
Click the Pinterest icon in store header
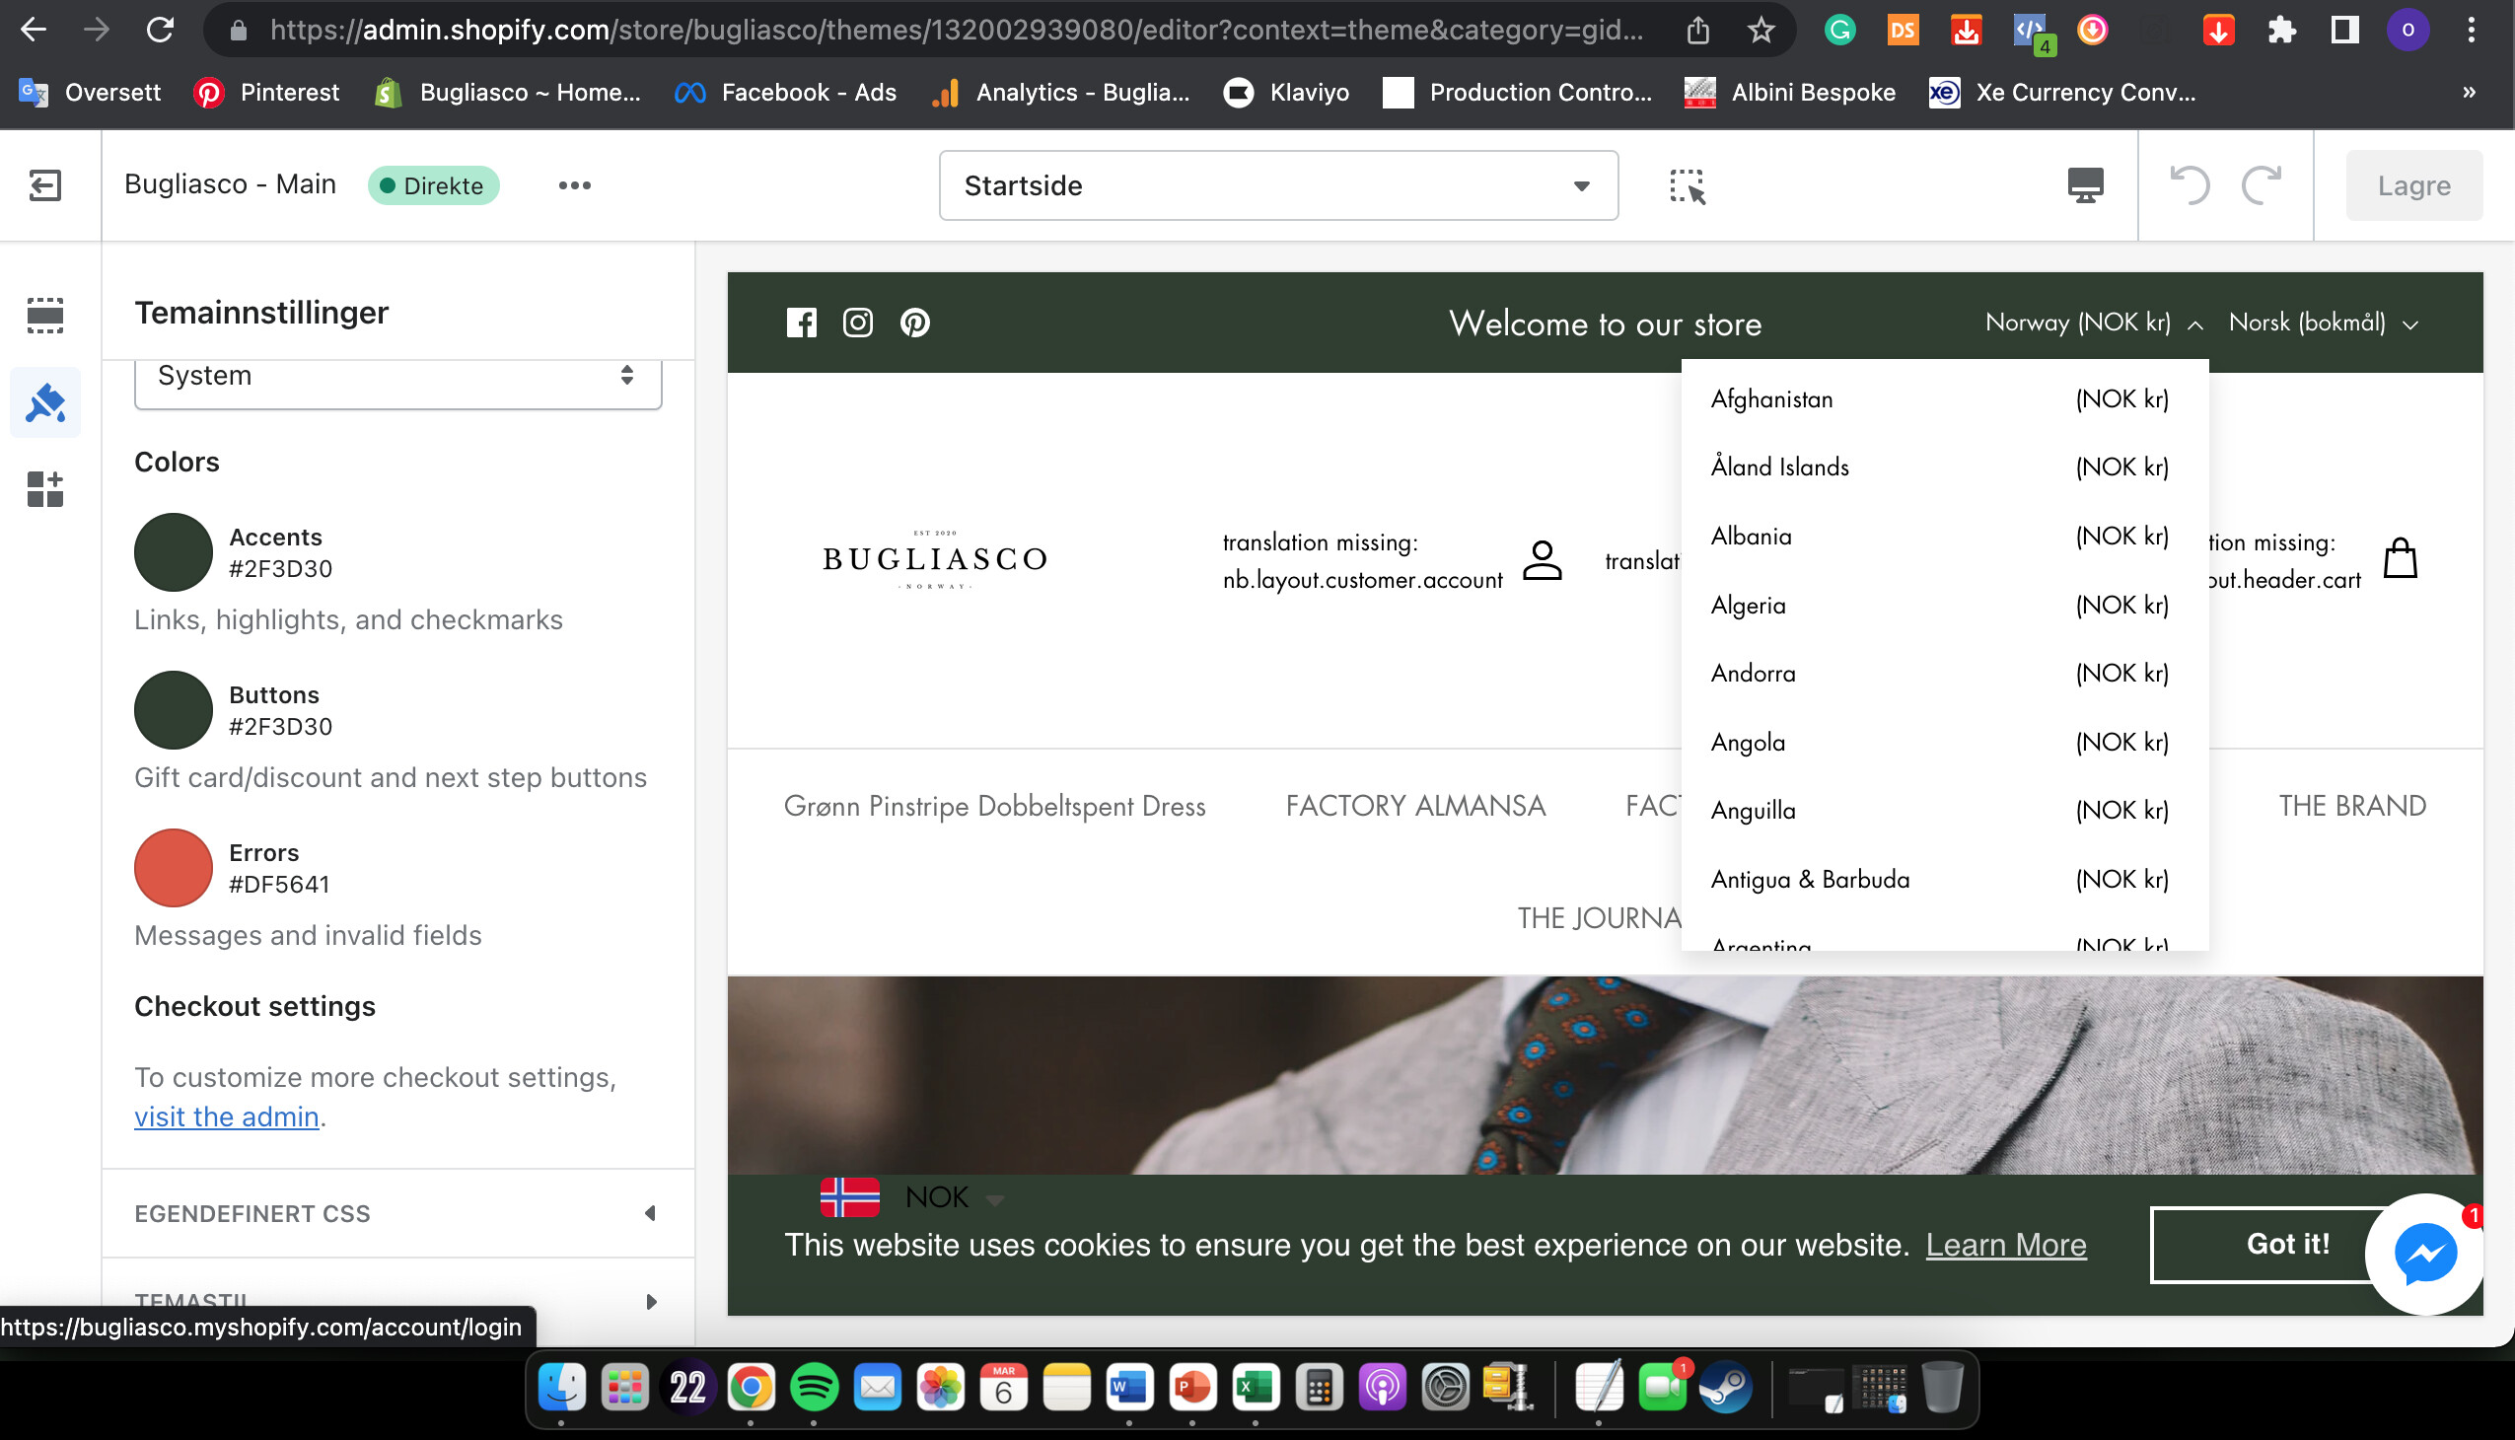click(915, 323)
